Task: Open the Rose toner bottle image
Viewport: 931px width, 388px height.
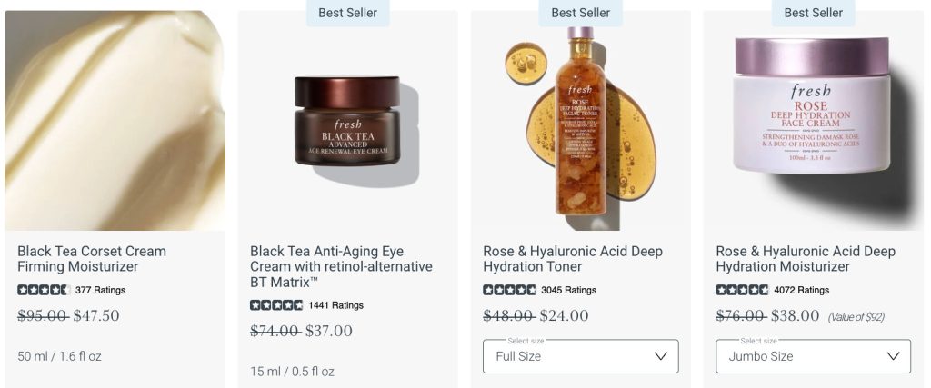Action: point(581,121)
